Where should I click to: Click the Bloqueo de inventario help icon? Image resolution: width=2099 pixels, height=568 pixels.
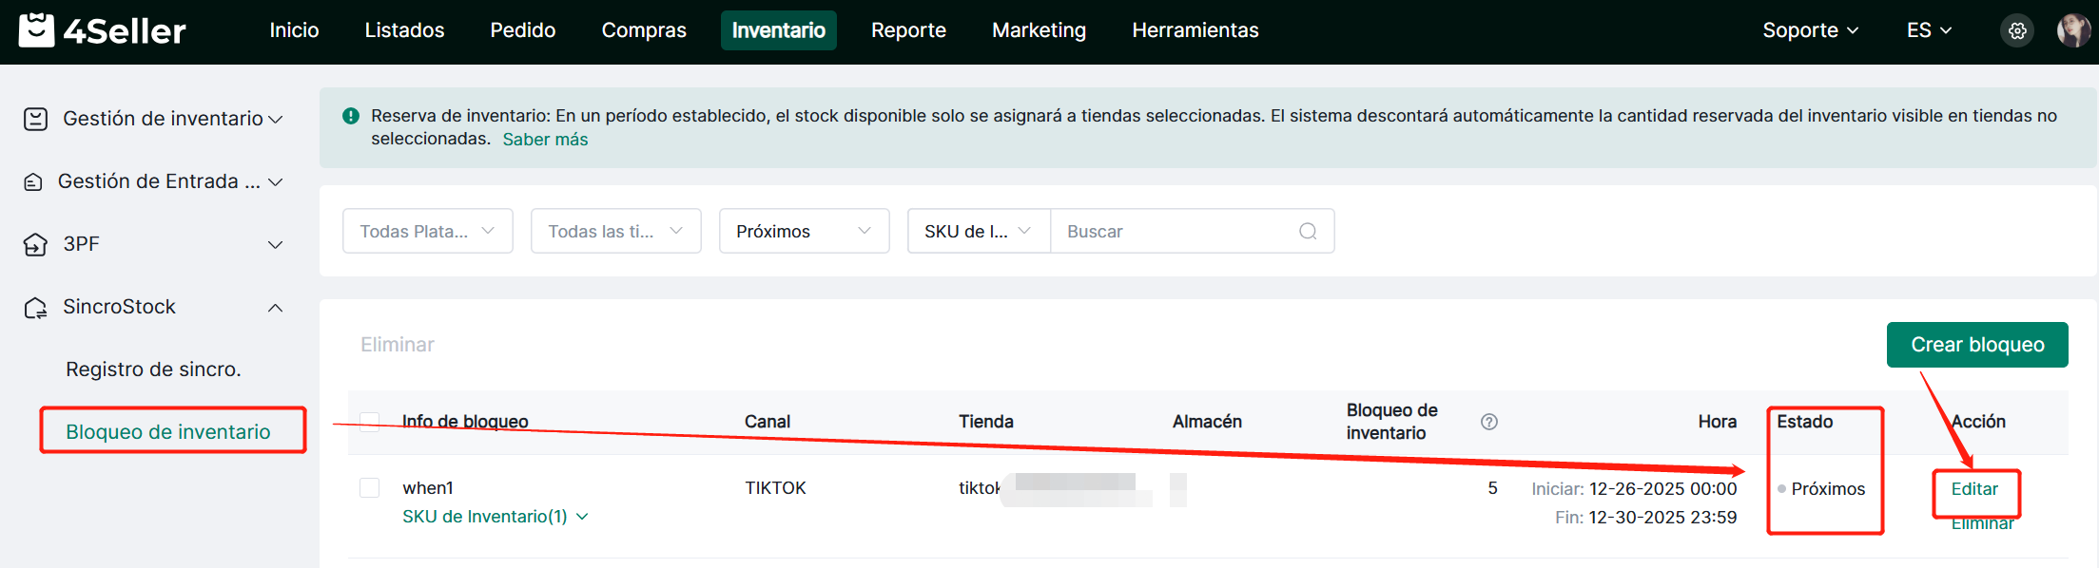click(1488, 422)
